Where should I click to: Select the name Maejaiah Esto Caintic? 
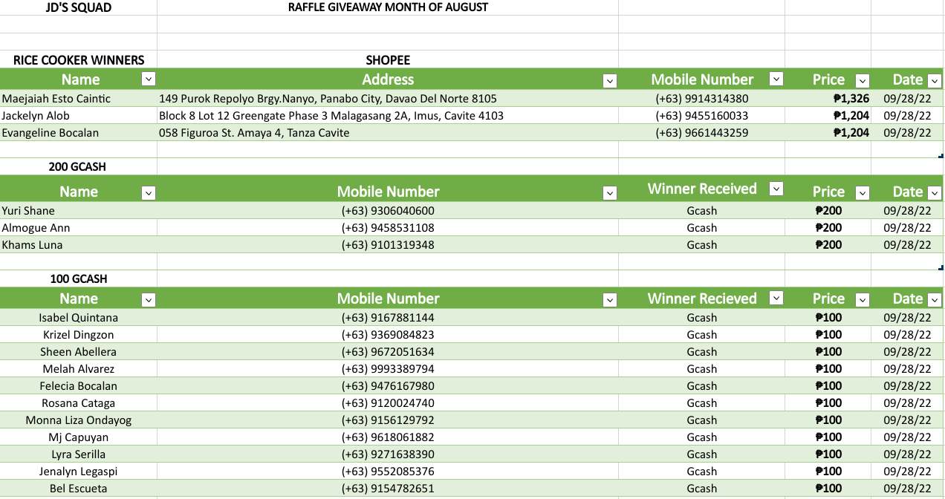56,99
